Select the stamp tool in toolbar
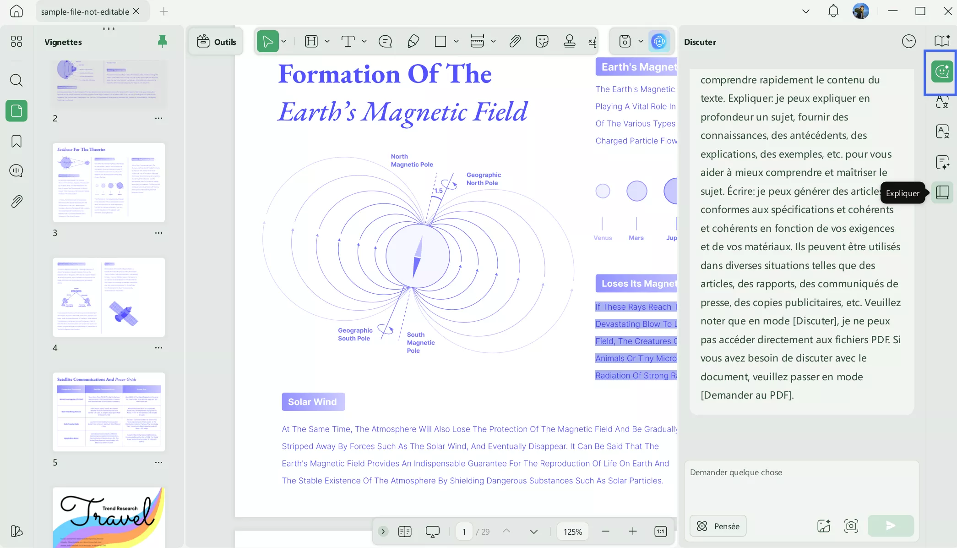The image size is (957, 548). pos(569,42)
